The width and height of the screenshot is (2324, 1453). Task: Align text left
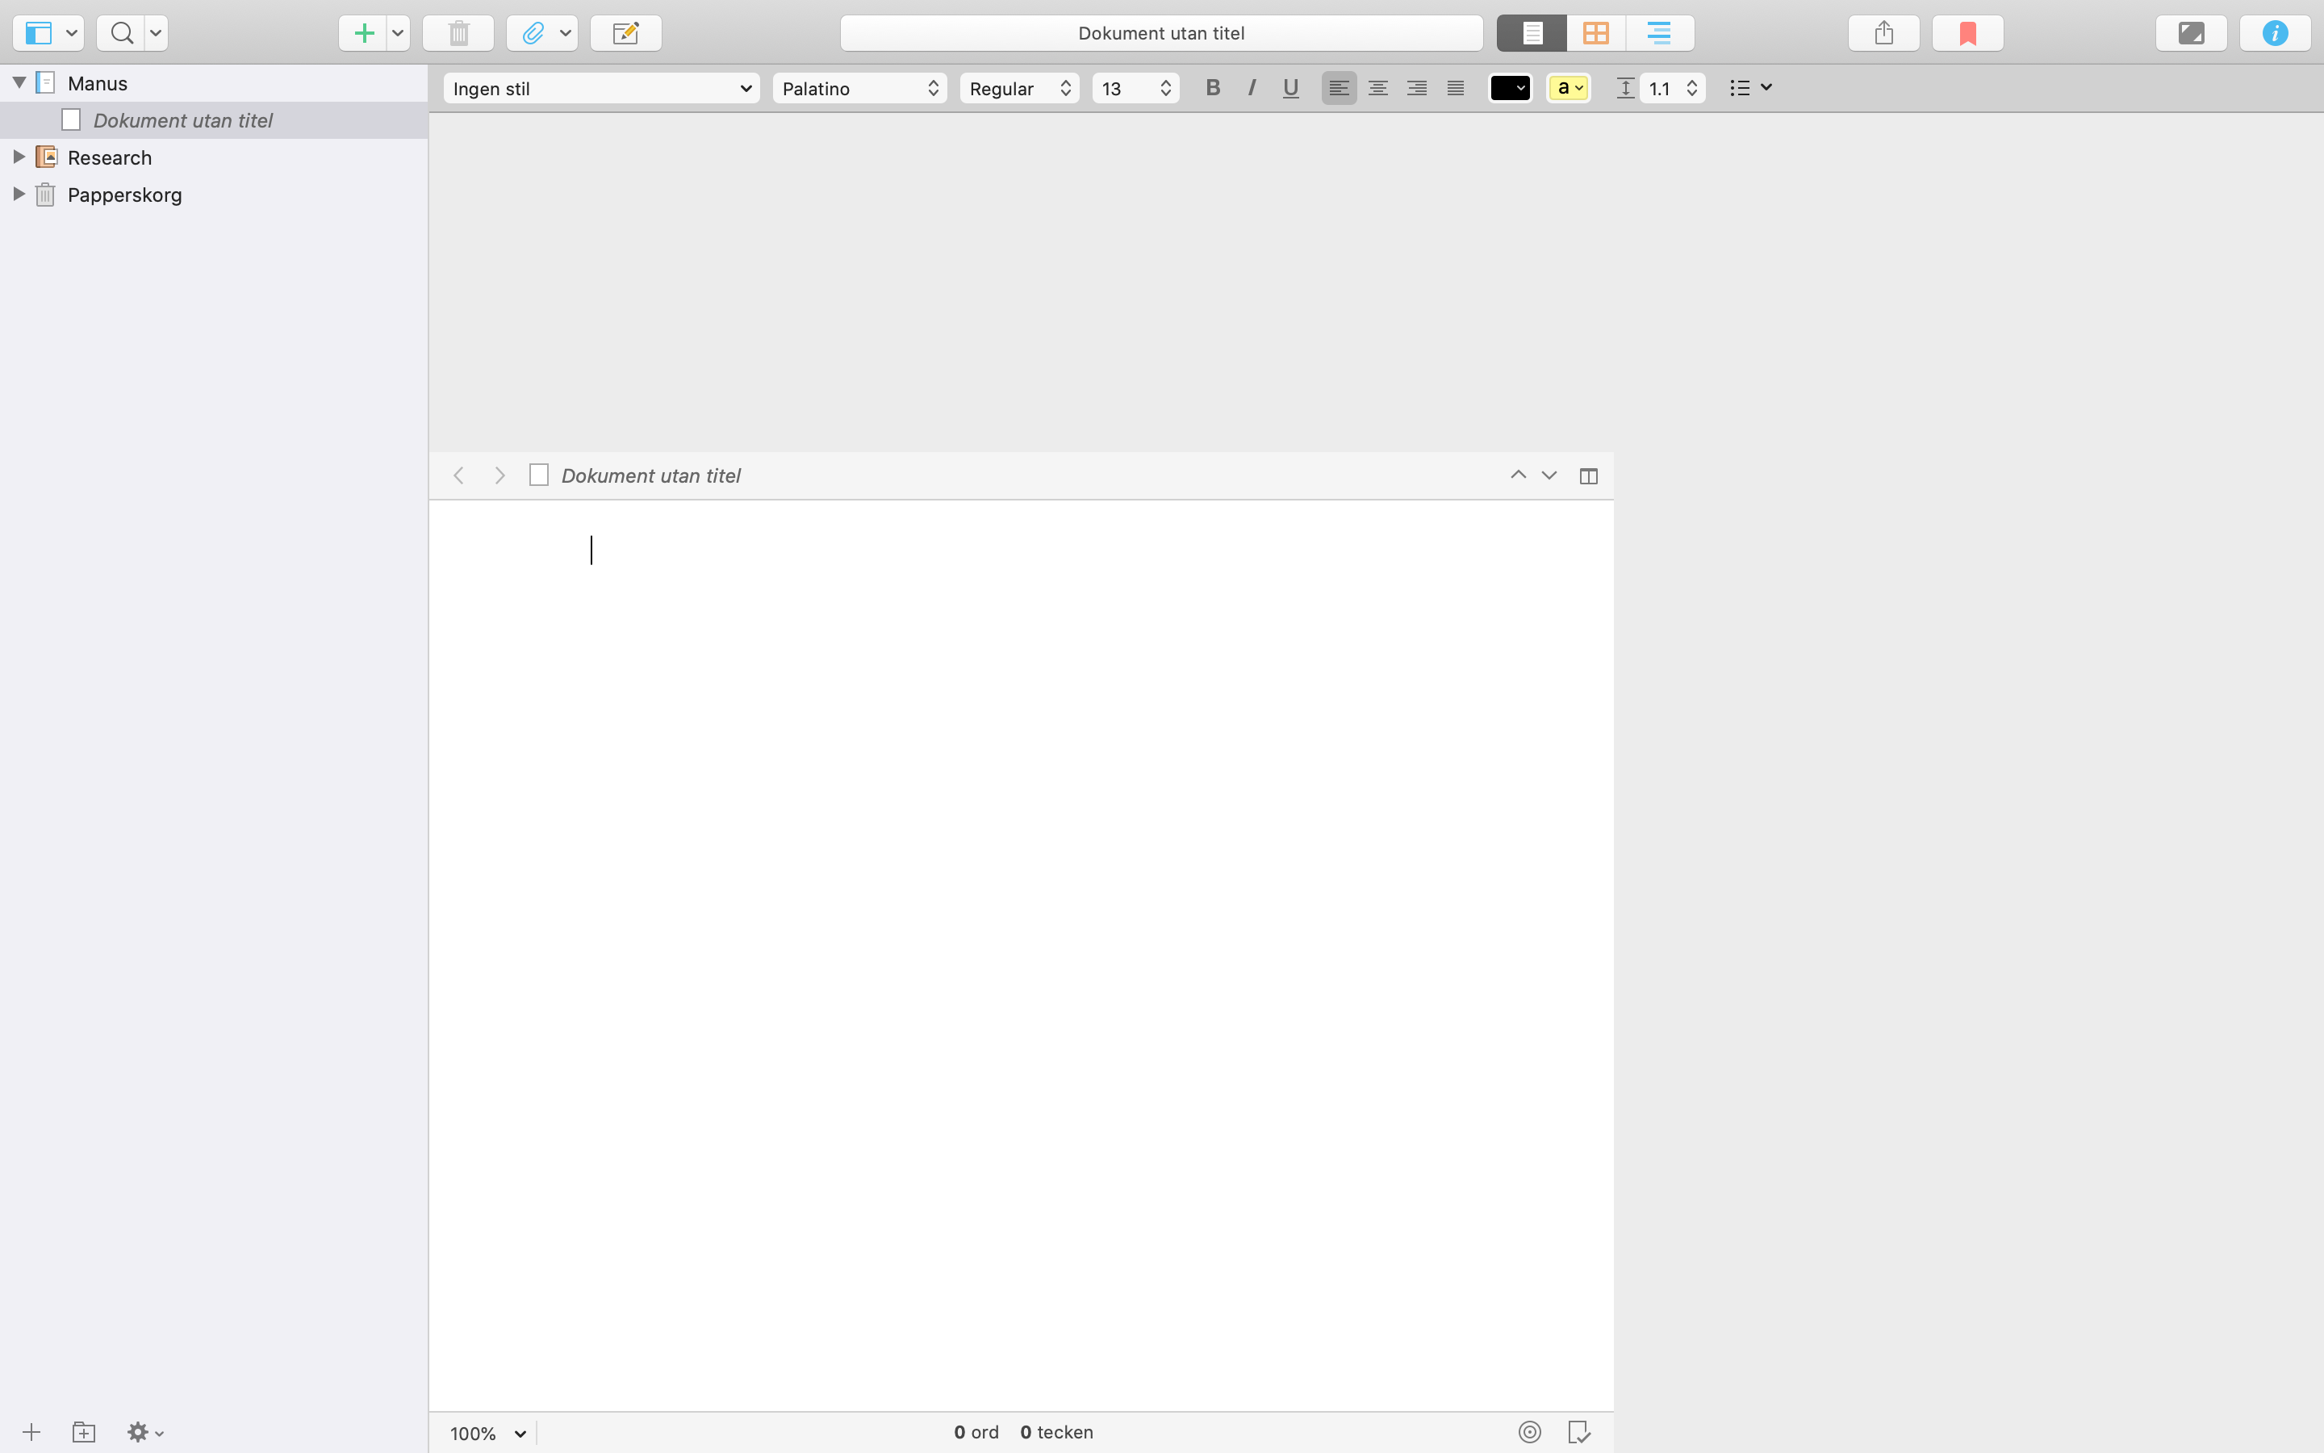(x=1339, y=87)
